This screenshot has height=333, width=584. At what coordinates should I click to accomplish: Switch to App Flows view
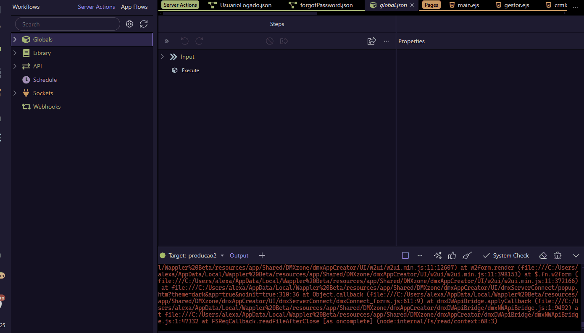pyautogui.click(x=134, y=7)
